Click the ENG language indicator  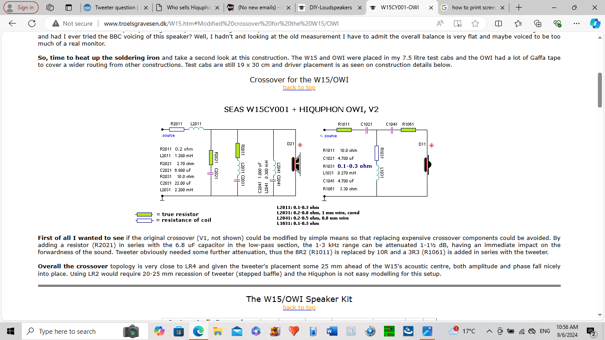[545, 331]
